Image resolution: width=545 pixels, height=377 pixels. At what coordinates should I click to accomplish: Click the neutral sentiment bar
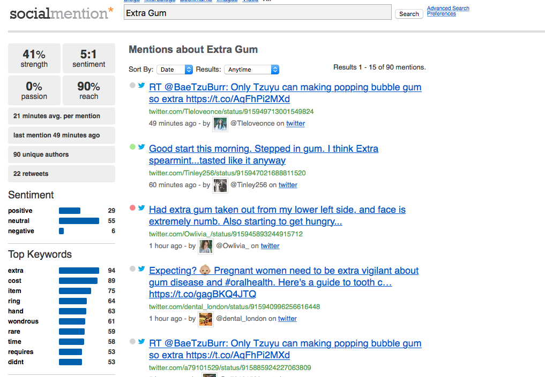(79, 220)
